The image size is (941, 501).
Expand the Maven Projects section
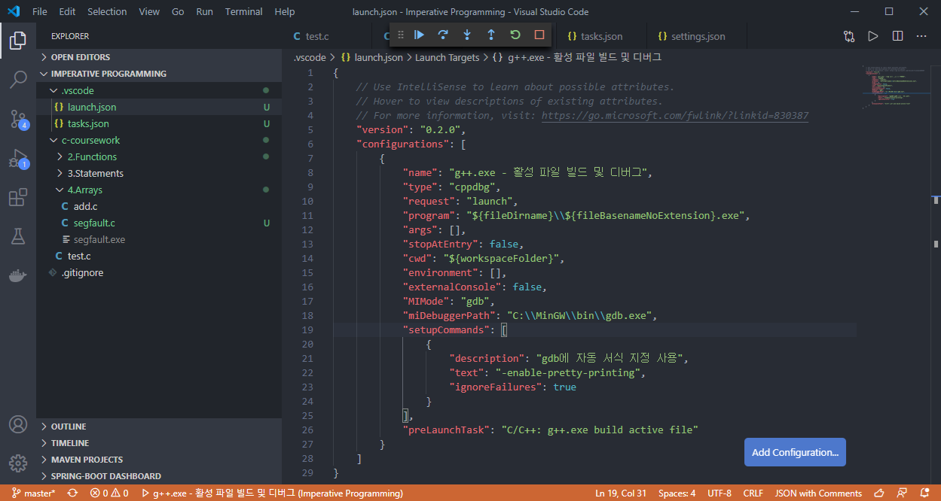(x=158, y=460)
